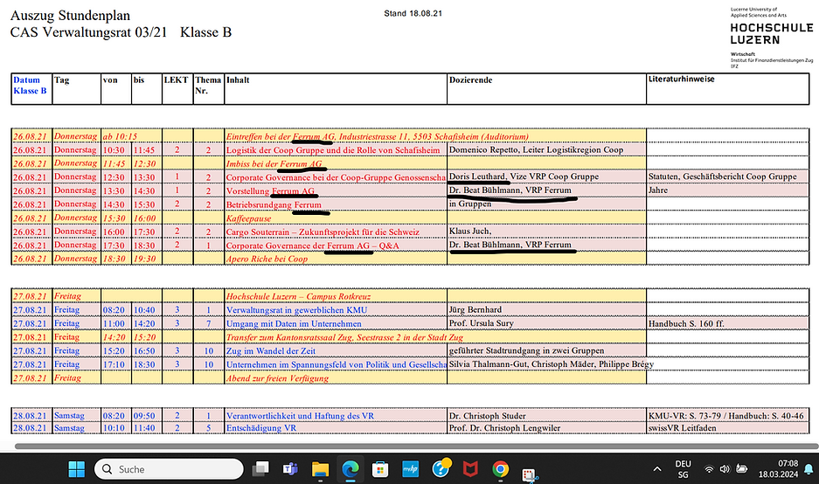The height and width of the screenshot is (484, 819).
Task: Click 'Verantwortlichkeit und Haftung des VR'
Action: click(x=300, y=416)
